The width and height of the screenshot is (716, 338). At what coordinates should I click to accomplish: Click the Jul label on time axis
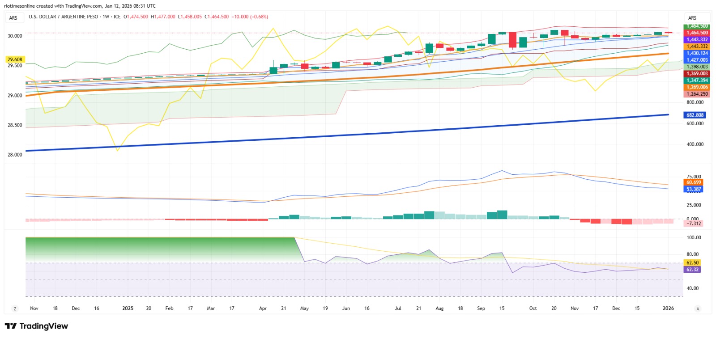click(398, 308)
